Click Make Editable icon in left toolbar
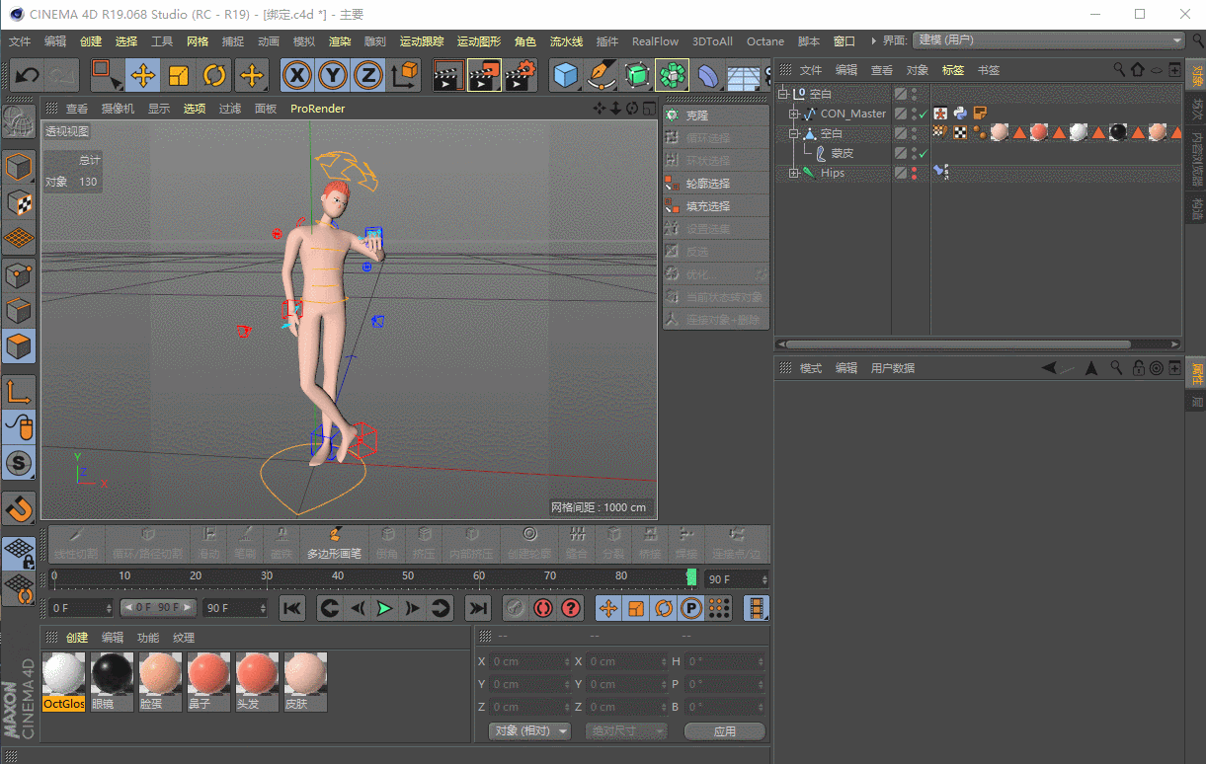Screen dimensions: 1206x764 [x=19, y=122]
